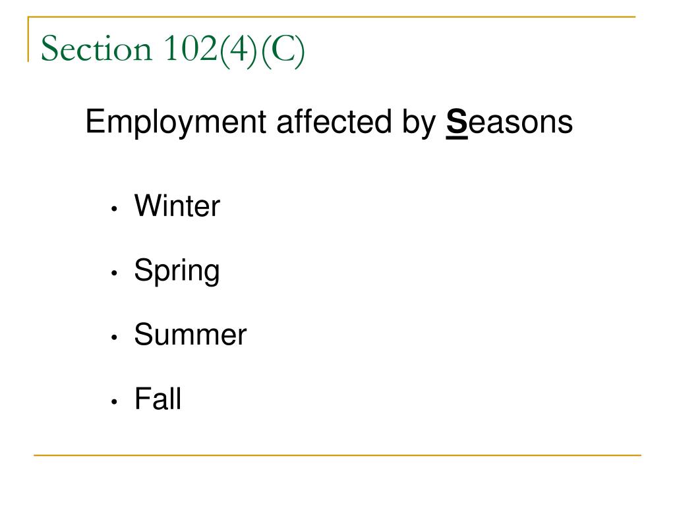This screenshot has width=675, height=506.
Task: Select the word "Employment" in the subtitle
Action: 175,122
